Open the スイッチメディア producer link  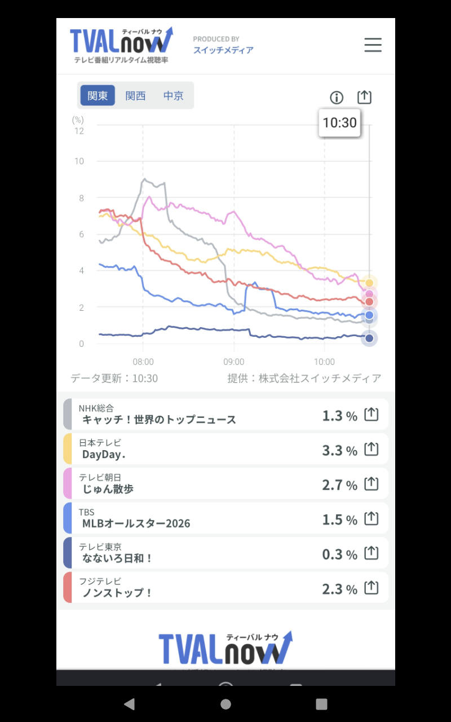point(223,50)
